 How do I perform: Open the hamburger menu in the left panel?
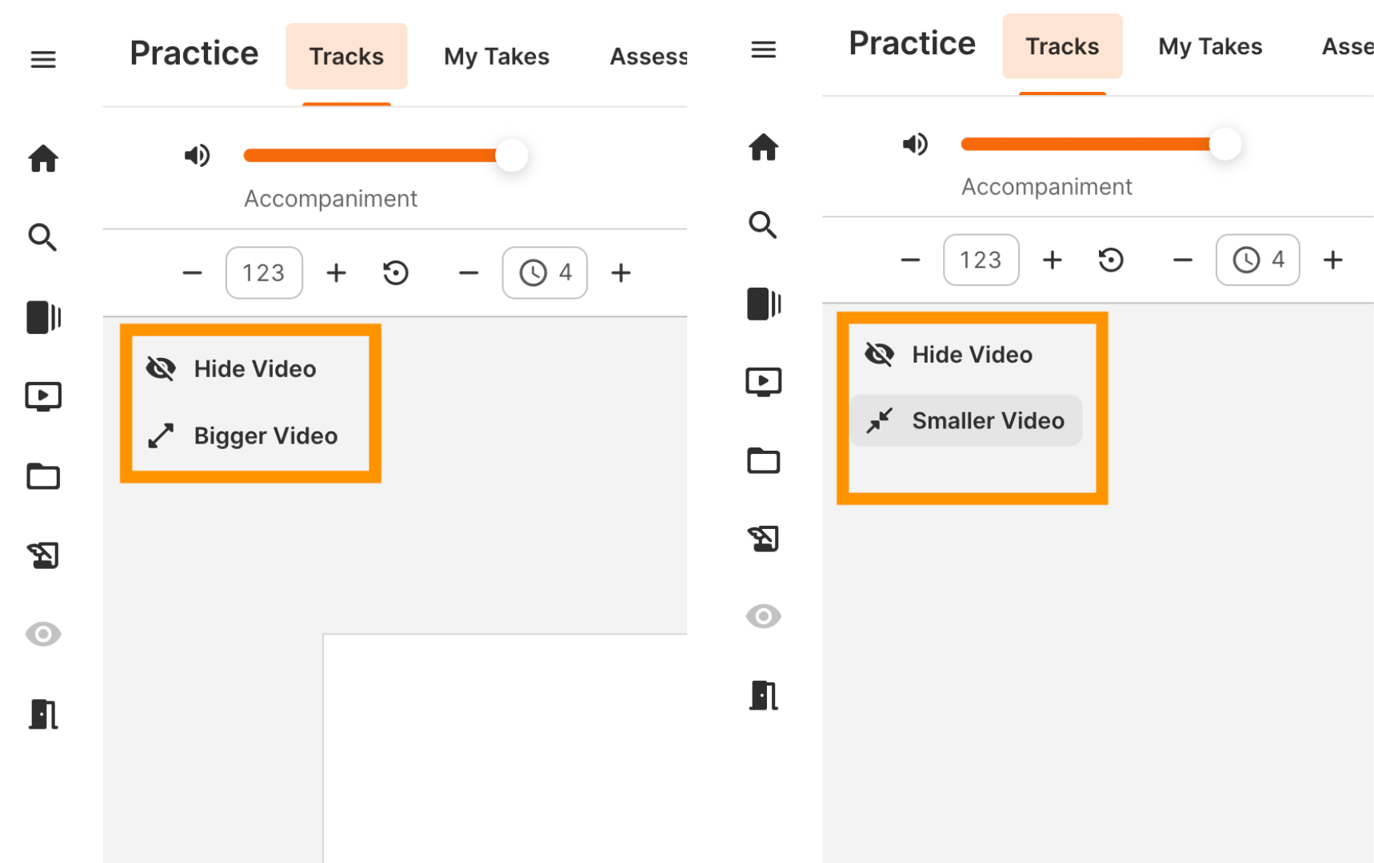pos(43,59)
